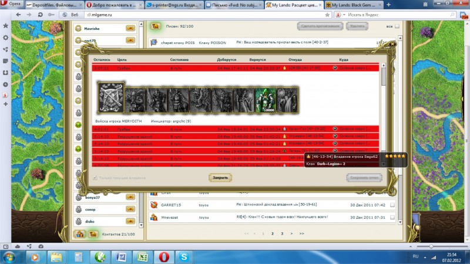Open Opera sidebar settings gear icon
The image size is (470, 264).
point(5,38)
